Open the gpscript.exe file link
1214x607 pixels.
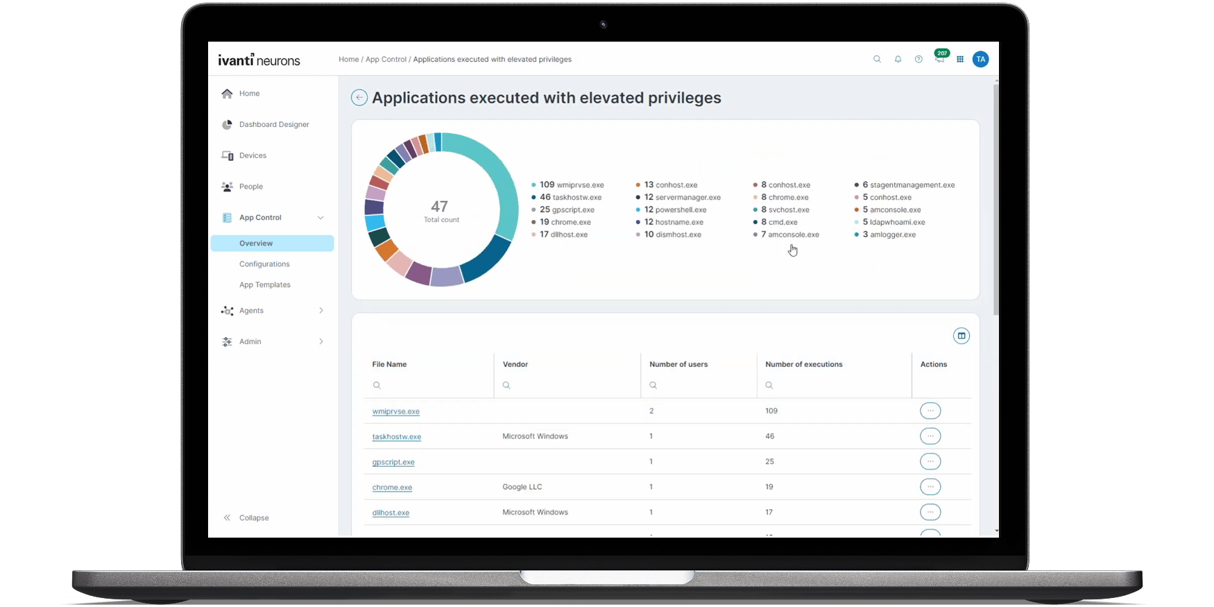pyautogui.click(x=393, y=462)
